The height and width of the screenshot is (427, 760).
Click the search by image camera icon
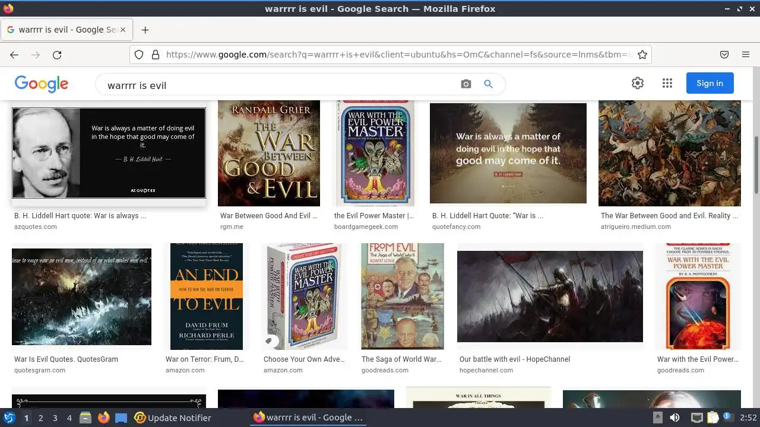tap(466, 84)
